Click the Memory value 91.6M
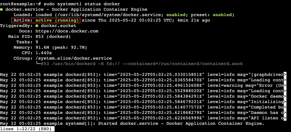Viewport: 291px width, 132px height. [43, 48]
